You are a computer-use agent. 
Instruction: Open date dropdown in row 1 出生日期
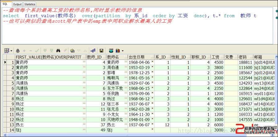pos(152,62)
